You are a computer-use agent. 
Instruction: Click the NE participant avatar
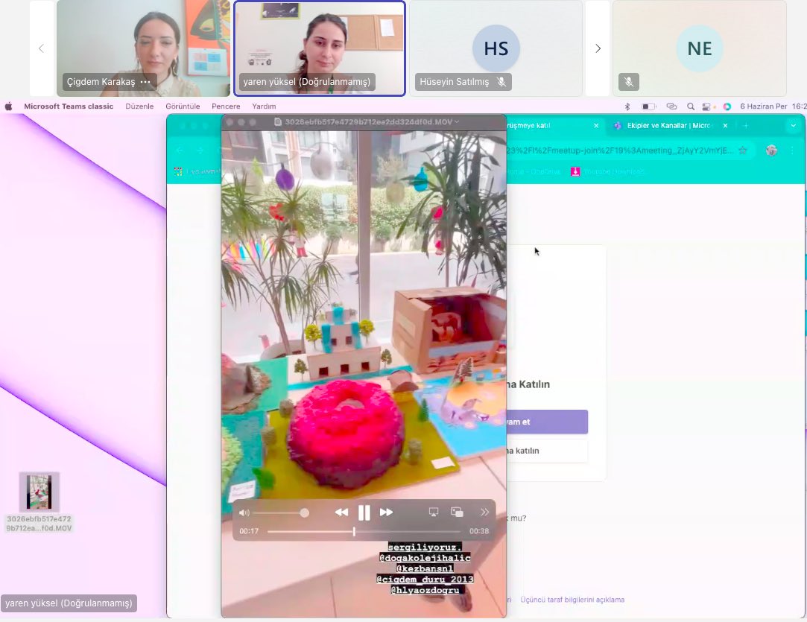click(700, 48)
